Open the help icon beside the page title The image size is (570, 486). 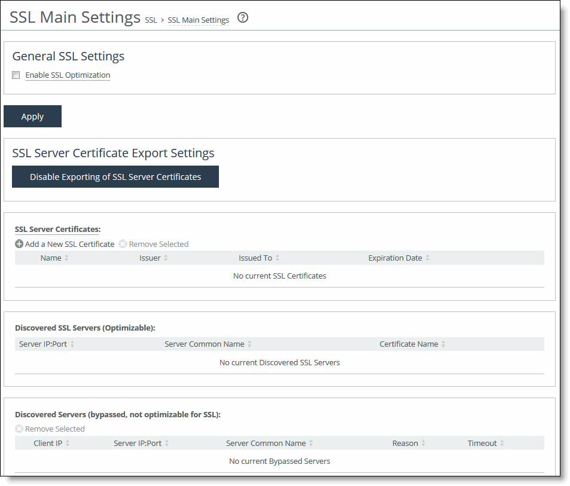242,18
